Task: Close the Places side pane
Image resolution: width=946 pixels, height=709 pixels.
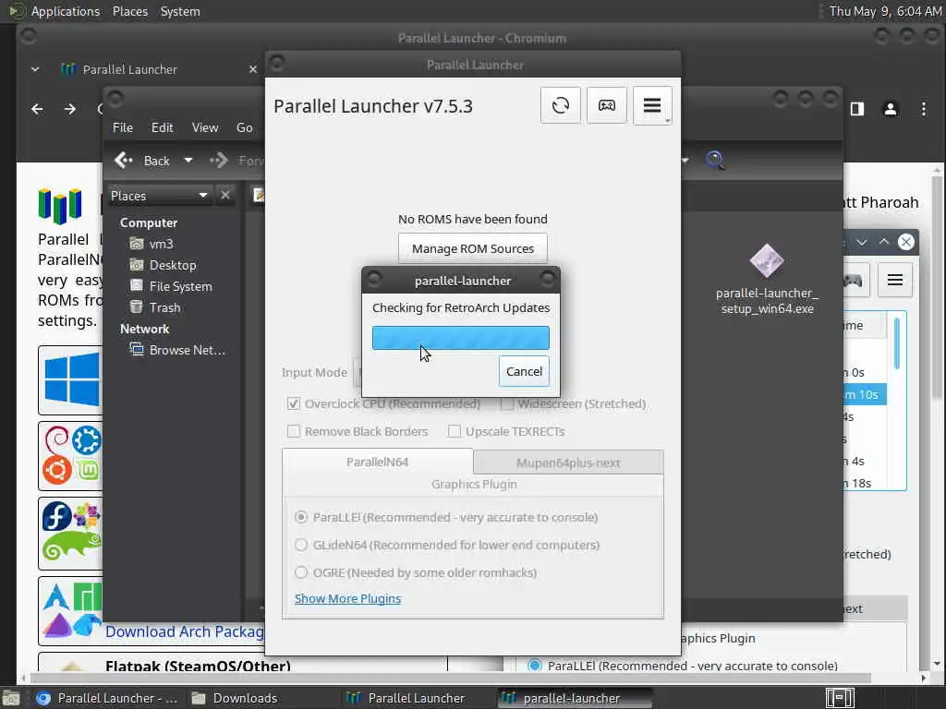Action: pyautogui.click(x=225, y=196)
